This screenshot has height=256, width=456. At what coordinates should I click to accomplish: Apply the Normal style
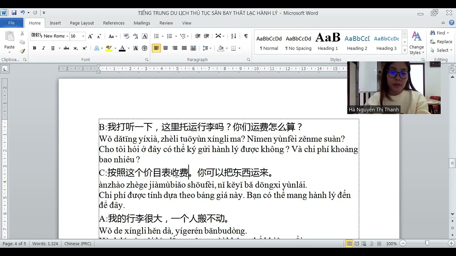pyautogui.click(x=269, y=43)
